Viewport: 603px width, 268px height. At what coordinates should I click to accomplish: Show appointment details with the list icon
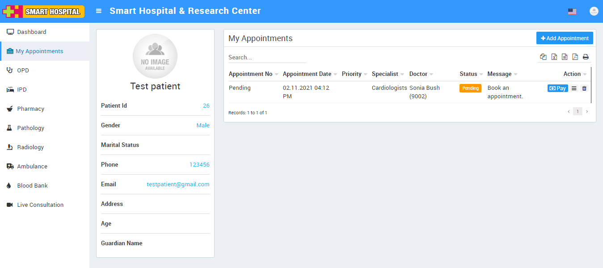[x=574, y=88]
